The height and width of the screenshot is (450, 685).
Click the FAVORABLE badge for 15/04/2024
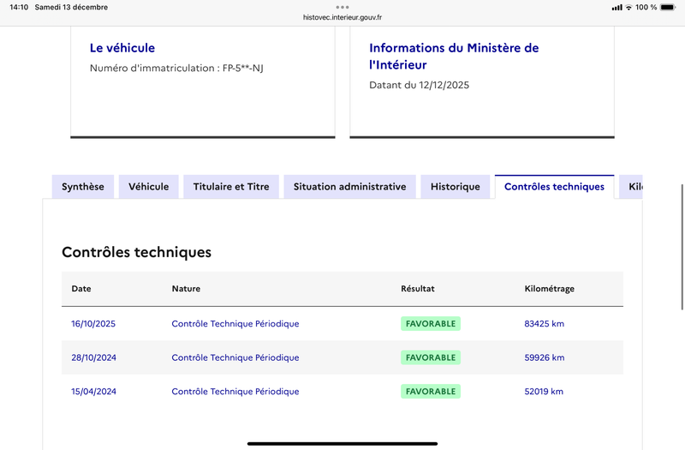tap(431, 392)
